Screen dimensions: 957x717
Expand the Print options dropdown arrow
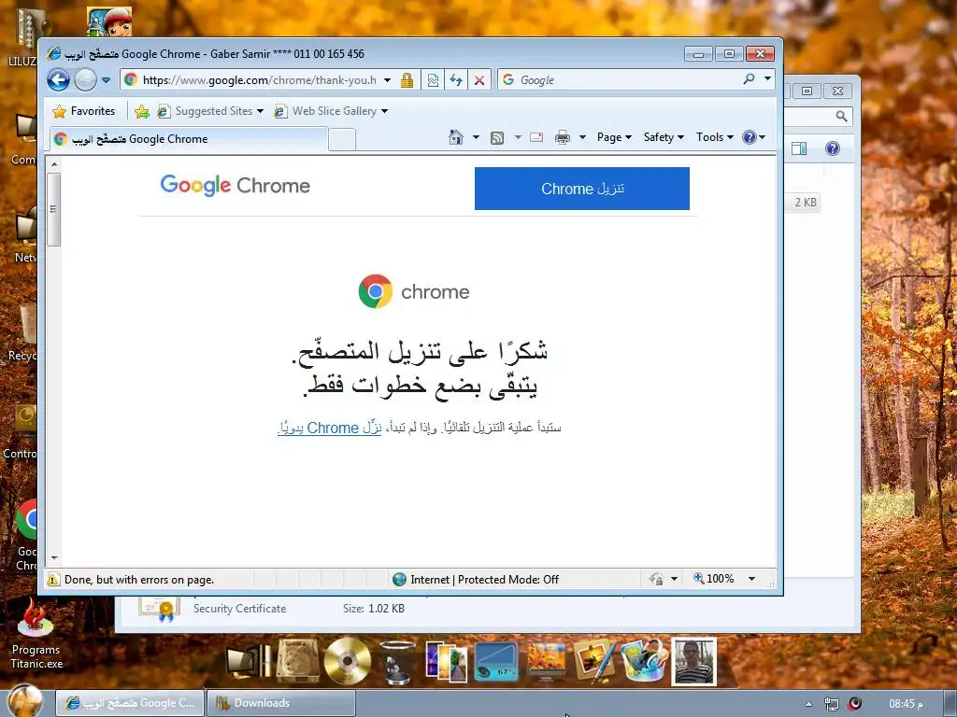pos(582,137)
